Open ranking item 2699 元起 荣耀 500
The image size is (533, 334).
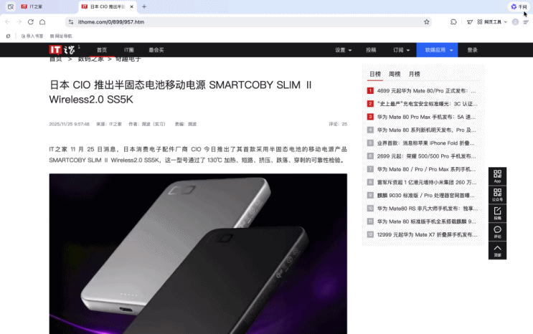pyautogui.click(x=426, y=156)
